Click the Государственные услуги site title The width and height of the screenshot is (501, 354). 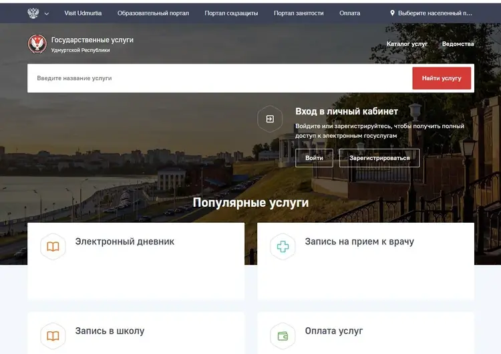pos(92,40)
